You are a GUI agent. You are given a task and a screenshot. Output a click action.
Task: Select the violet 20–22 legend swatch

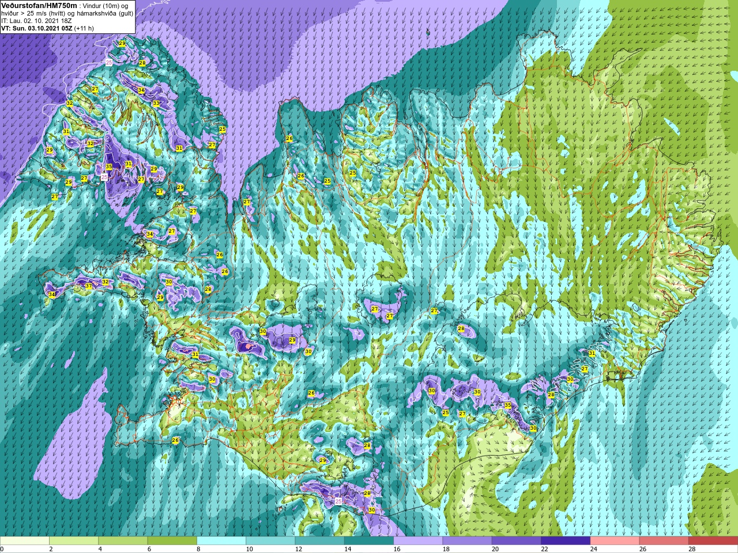coord(517,541)
